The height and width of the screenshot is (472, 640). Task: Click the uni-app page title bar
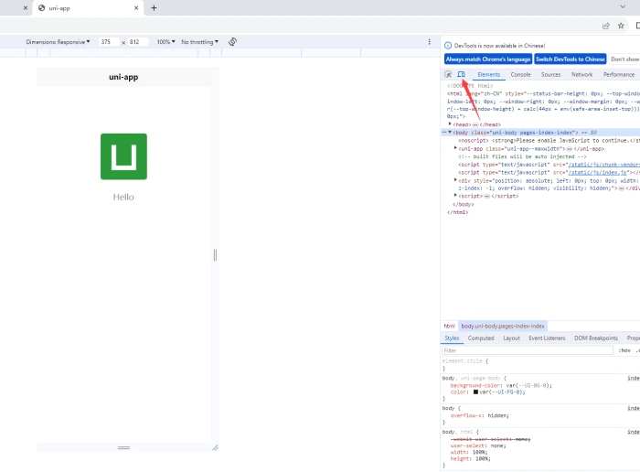click(x=123, y=77)
